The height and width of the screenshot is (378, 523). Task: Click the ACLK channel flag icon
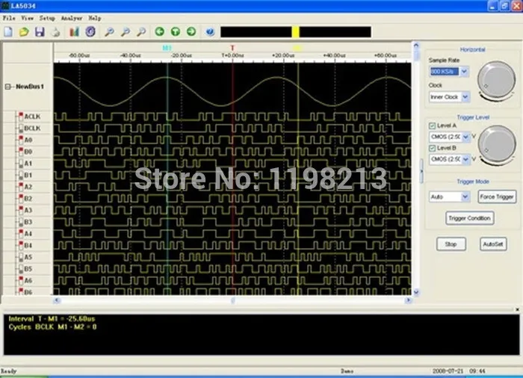[21, 117]
